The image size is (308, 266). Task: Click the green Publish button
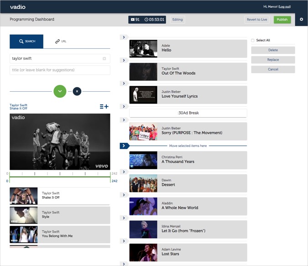click(x=282, y=20)
